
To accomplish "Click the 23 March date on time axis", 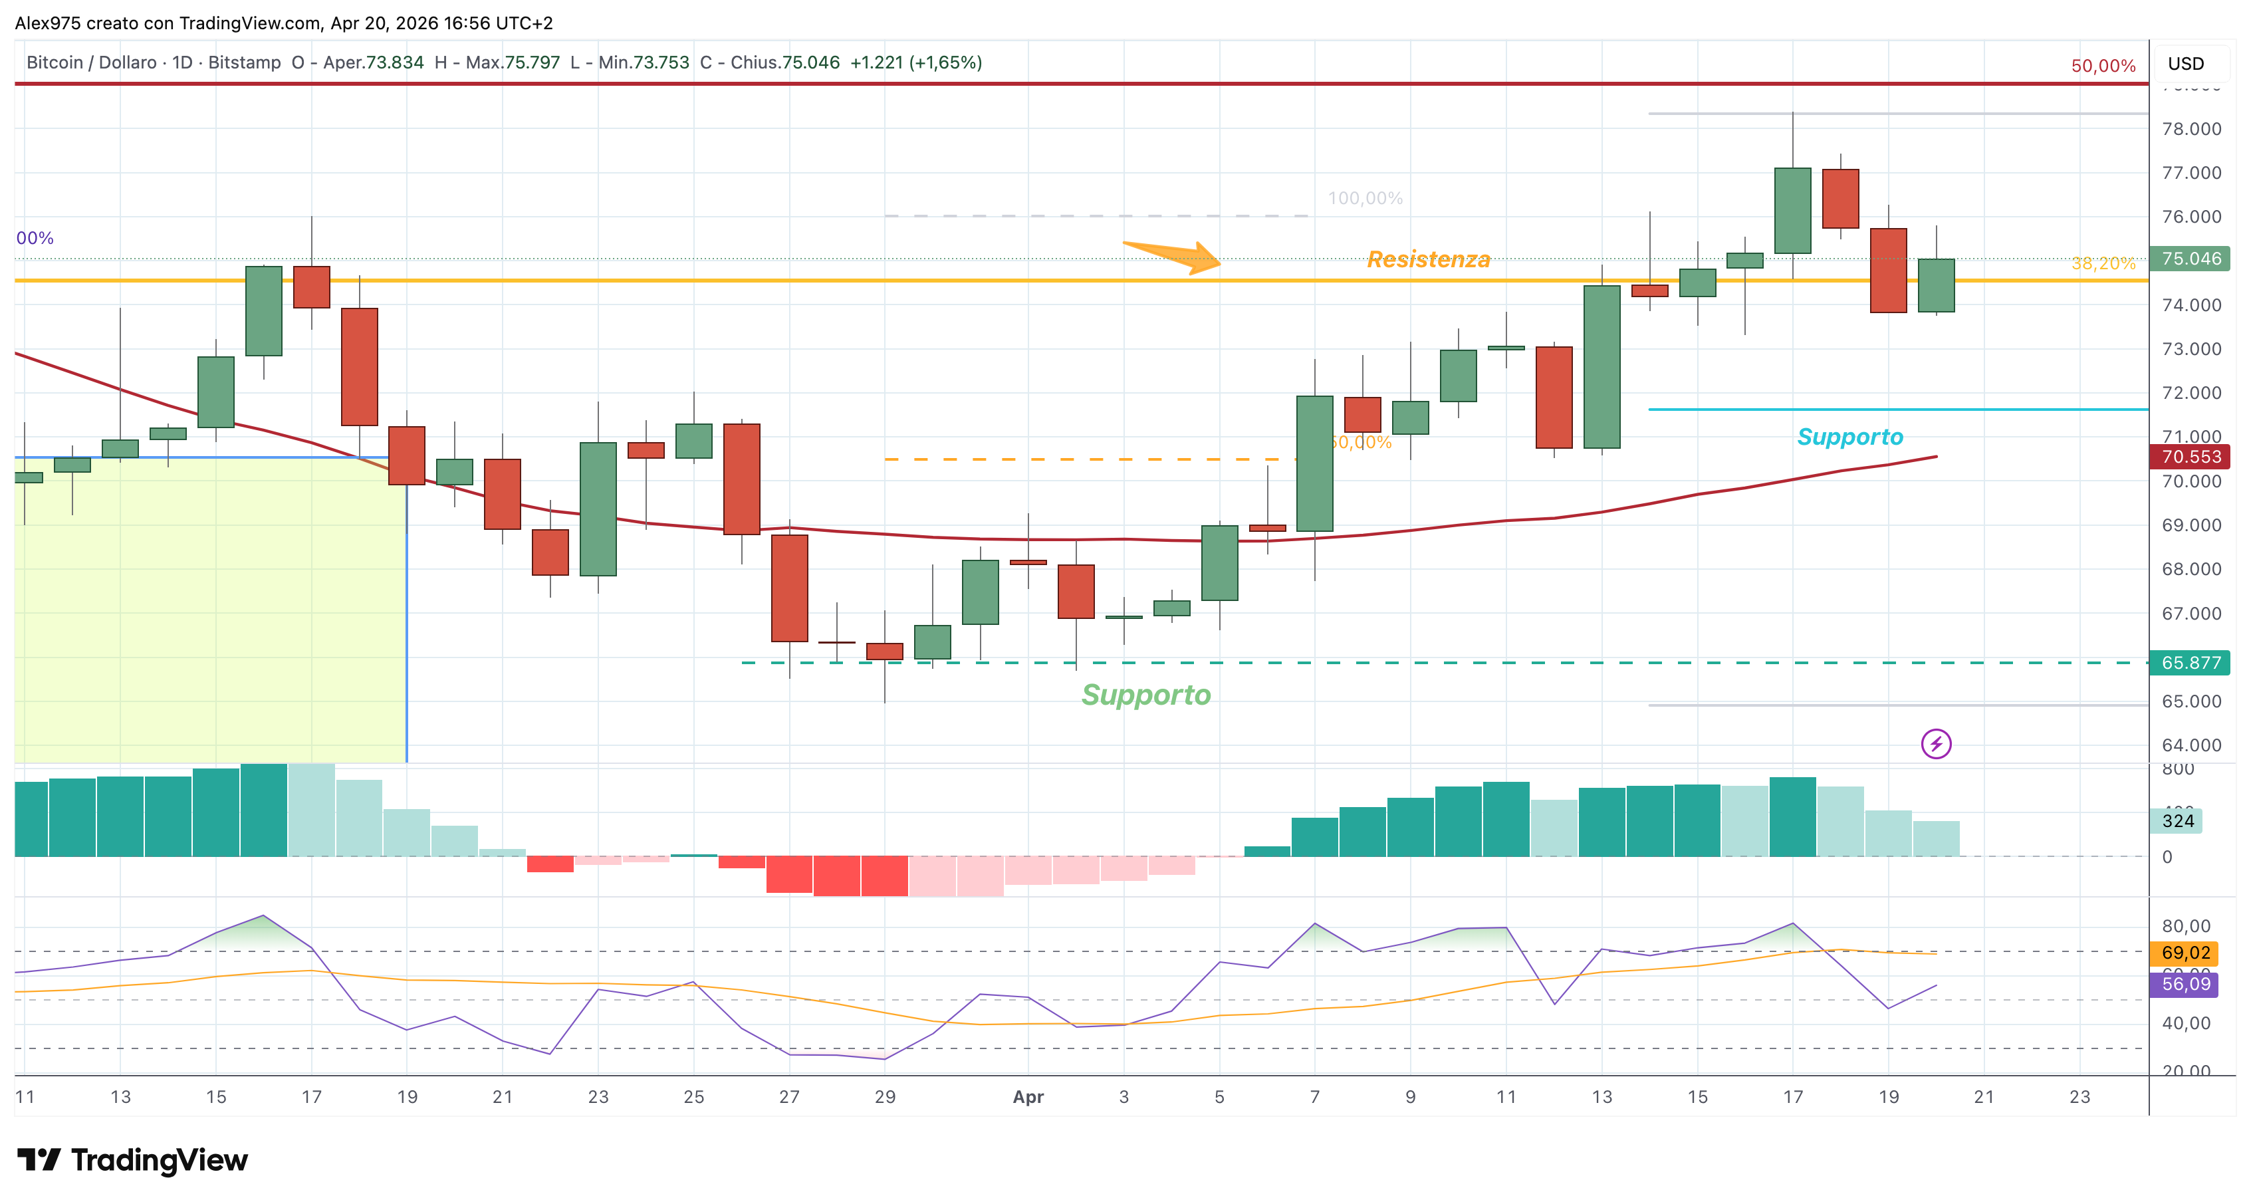I will [x=598, y=1096].
